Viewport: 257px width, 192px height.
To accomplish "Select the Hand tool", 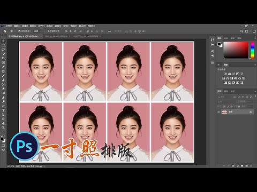I will coord(3,123).
